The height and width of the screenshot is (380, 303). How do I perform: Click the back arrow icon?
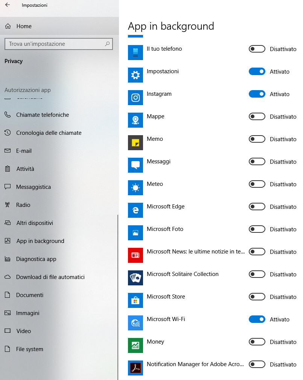pyautogui.click(x=8, y=5)
